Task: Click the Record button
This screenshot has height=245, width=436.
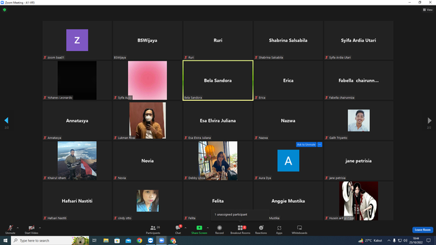Action: (x=219, y=229)
